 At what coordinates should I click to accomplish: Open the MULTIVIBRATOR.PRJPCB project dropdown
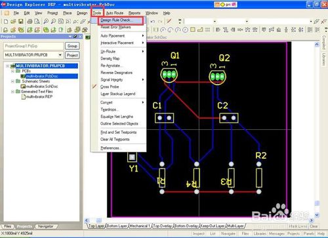pos(60,55)
